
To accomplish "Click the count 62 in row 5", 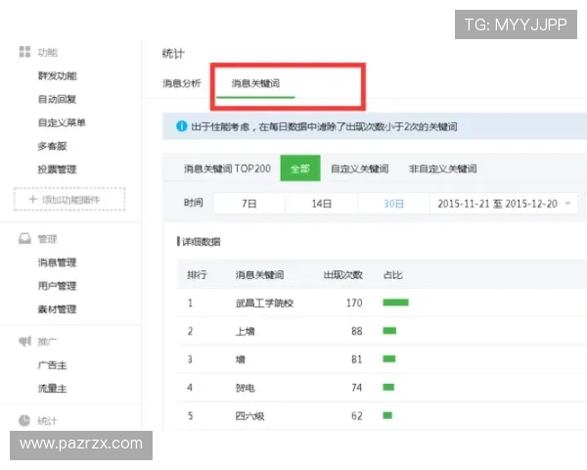I will 357,415.
